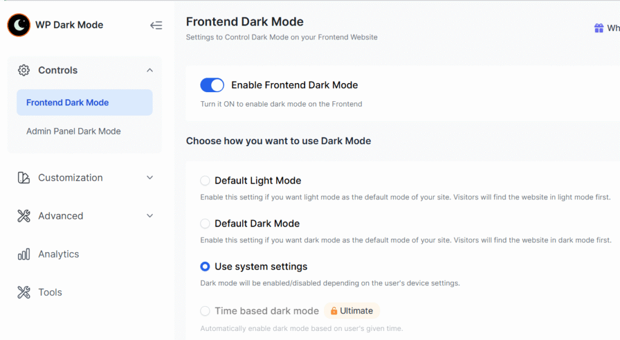620x340 pixels.
Task: Click the gift icon in header
Action: [599, 28]
